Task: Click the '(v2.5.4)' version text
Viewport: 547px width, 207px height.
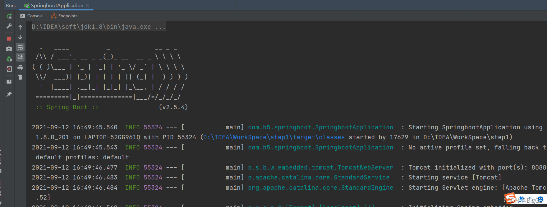Action: click(173, 107)
